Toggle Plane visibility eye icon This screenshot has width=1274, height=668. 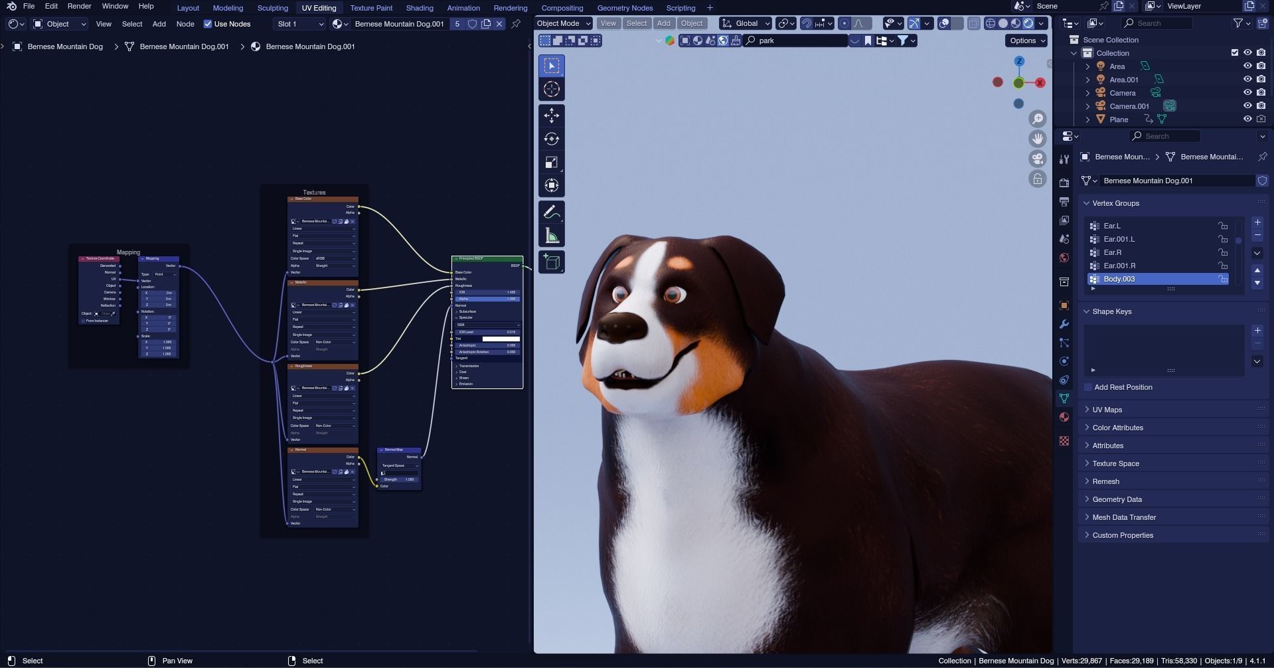[x=1247, y=120]
